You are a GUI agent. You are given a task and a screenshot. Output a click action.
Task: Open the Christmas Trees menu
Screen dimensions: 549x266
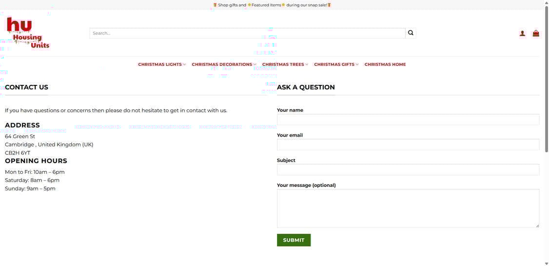click(283, 64)
